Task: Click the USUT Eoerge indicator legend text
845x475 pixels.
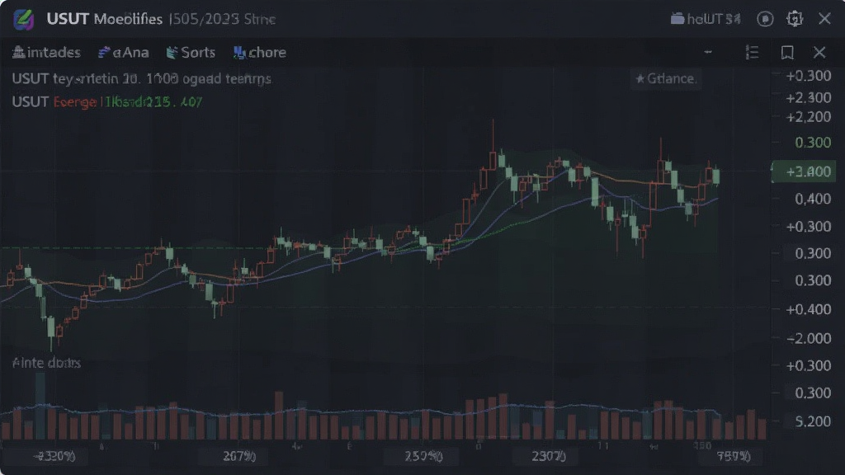Action: 106,101
